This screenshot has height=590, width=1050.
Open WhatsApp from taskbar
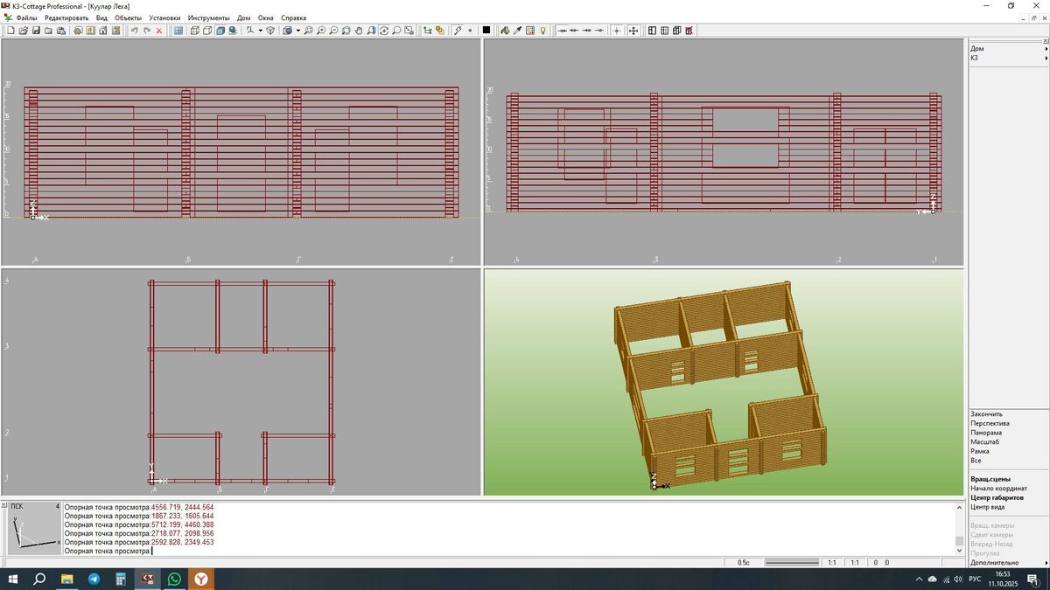click(175, 579)
